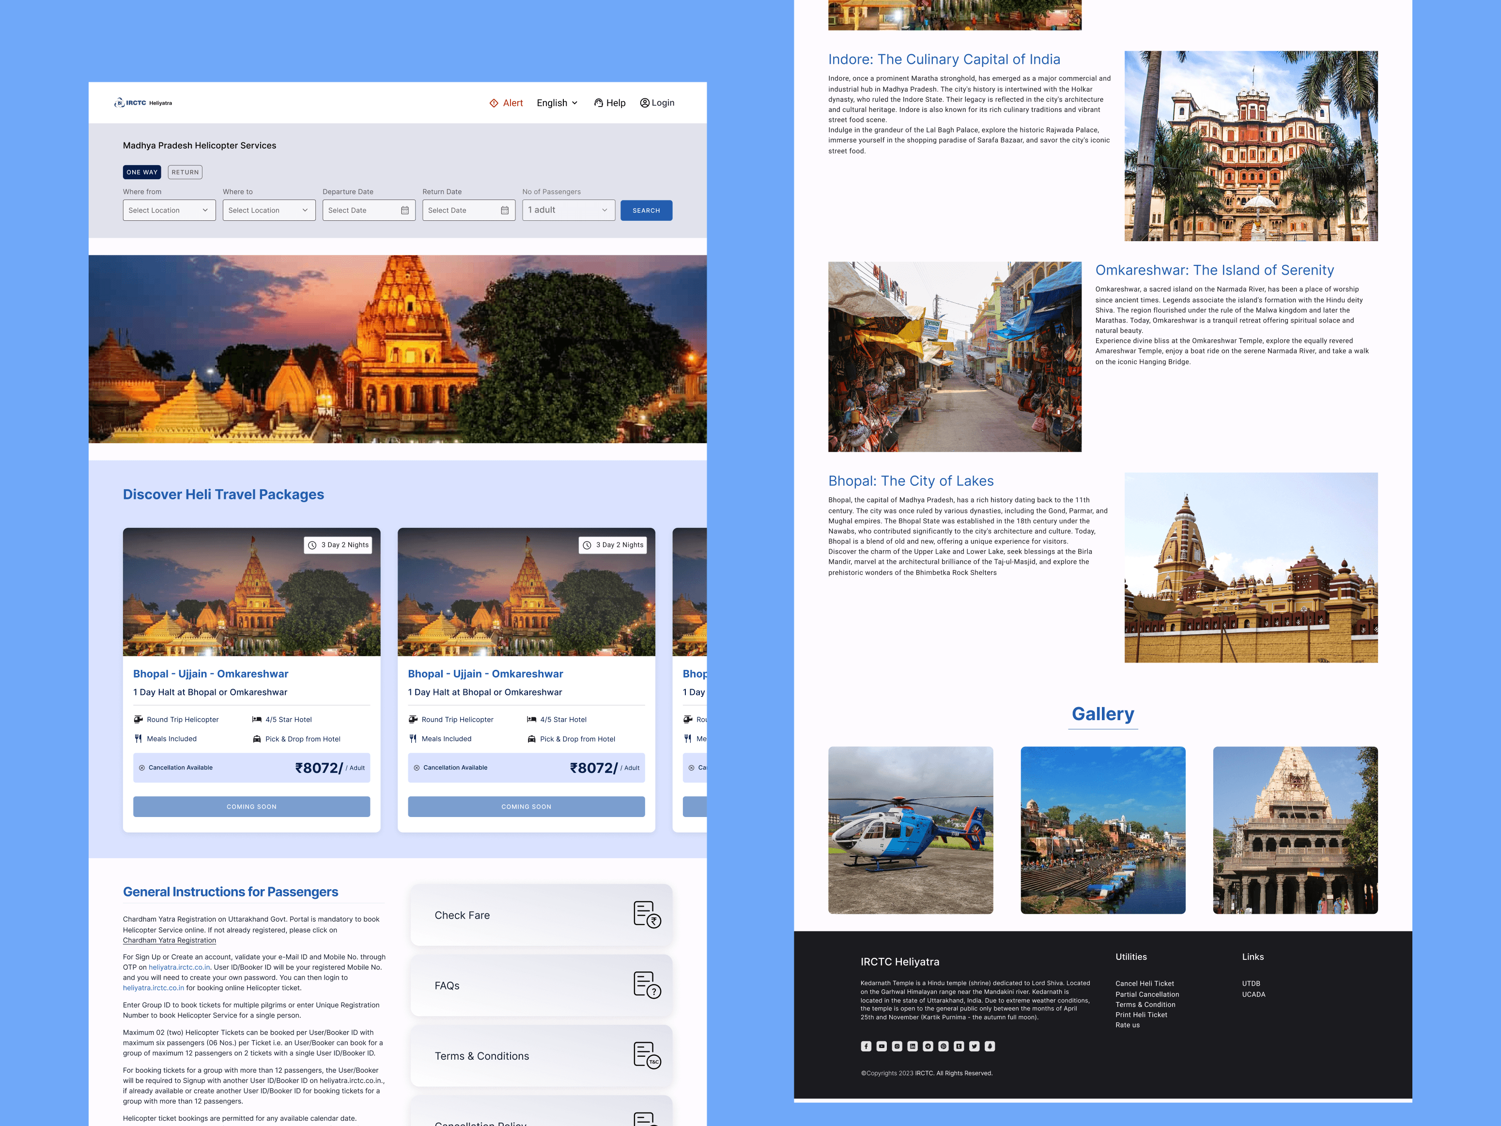Click the Omkareshwar market street image
This screenshot has width=1501, height=1126.
pos(955,357)
